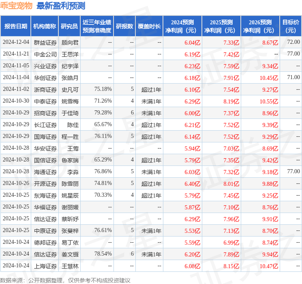Click target price 72.00
Screen dimensions: 302x284
[293, 42]
